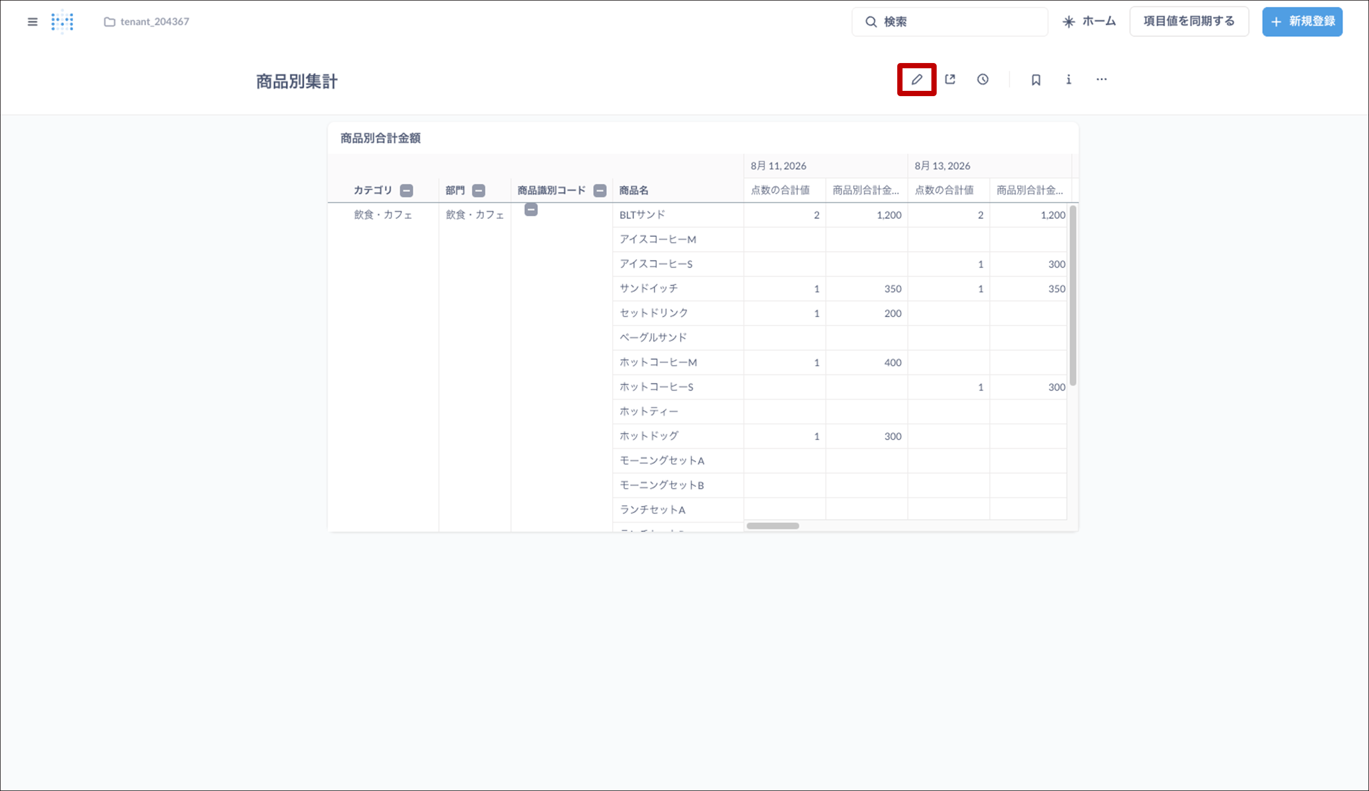The width and height of the screenshot is (1369, 791).
Task: Select the ランチセットA row label
Action: tap(652, 509)
